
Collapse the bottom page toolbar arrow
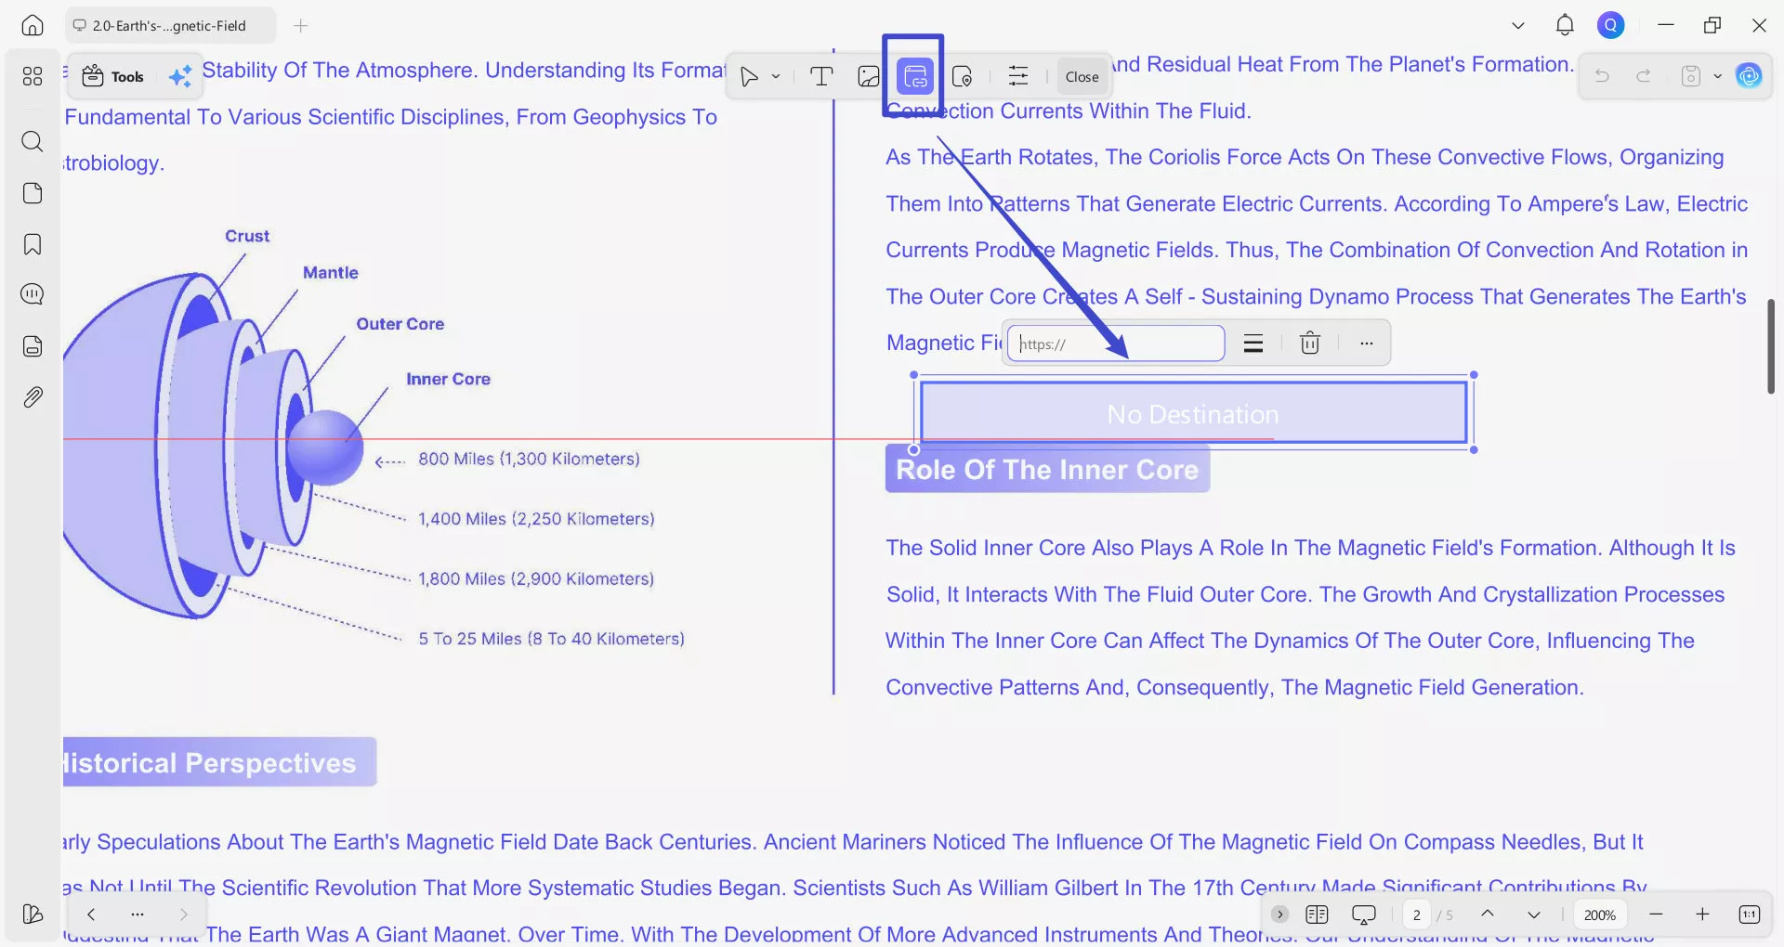tap(1279, 915)
